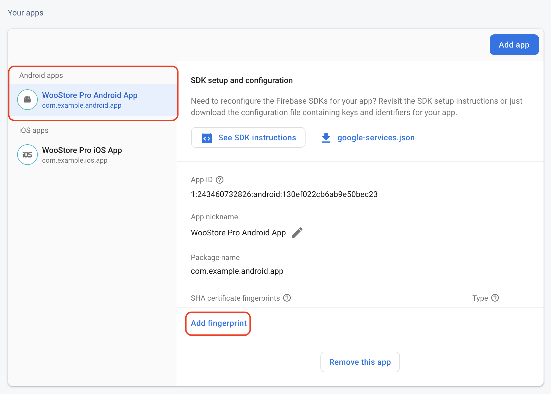Screen dimensions: 551x394
Task: Click the Android apps section header
Action: pos(41,75)
